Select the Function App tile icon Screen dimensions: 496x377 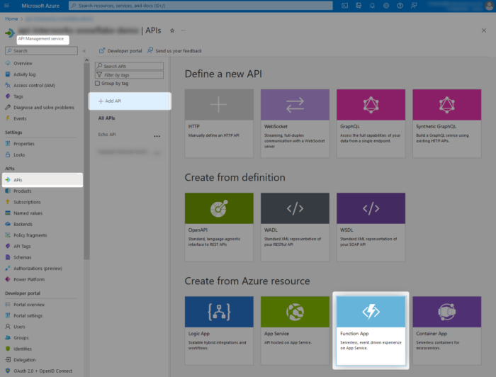click(x=371, y=312)
